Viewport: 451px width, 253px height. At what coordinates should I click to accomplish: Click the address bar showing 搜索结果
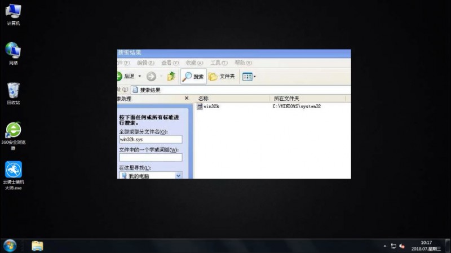241,90
